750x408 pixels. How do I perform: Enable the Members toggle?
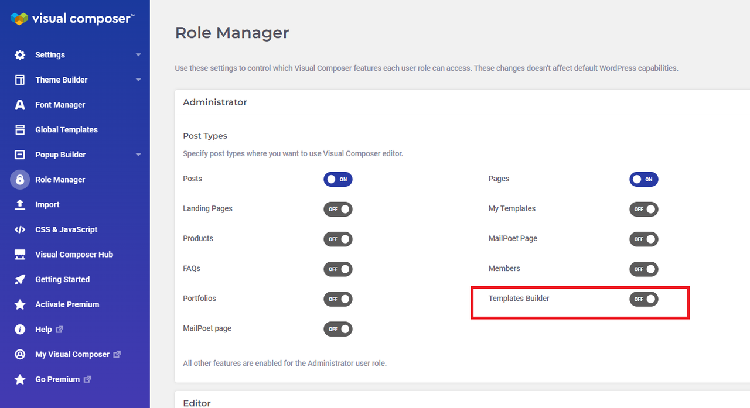644,269
